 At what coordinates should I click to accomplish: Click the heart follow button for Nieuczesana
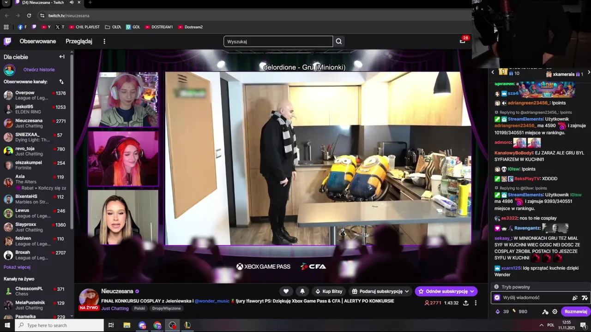tap(286, 291)
